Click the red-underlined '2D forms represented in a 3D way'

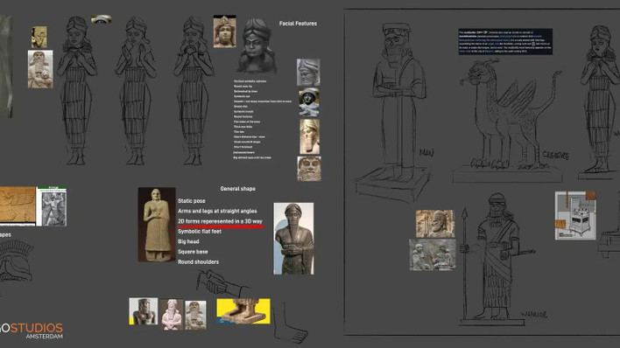click(220, 221)
